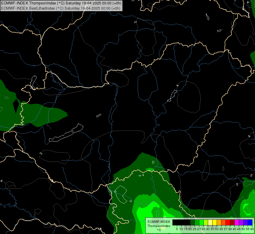Select the pale yellow 30-31 legend swatch
Screen dimensions: 255x234
(210, 222)
